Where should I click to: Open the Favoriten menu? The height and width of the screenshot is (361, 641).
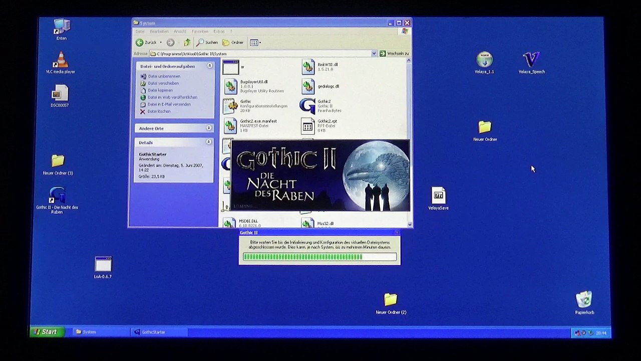tap(200, 32)
